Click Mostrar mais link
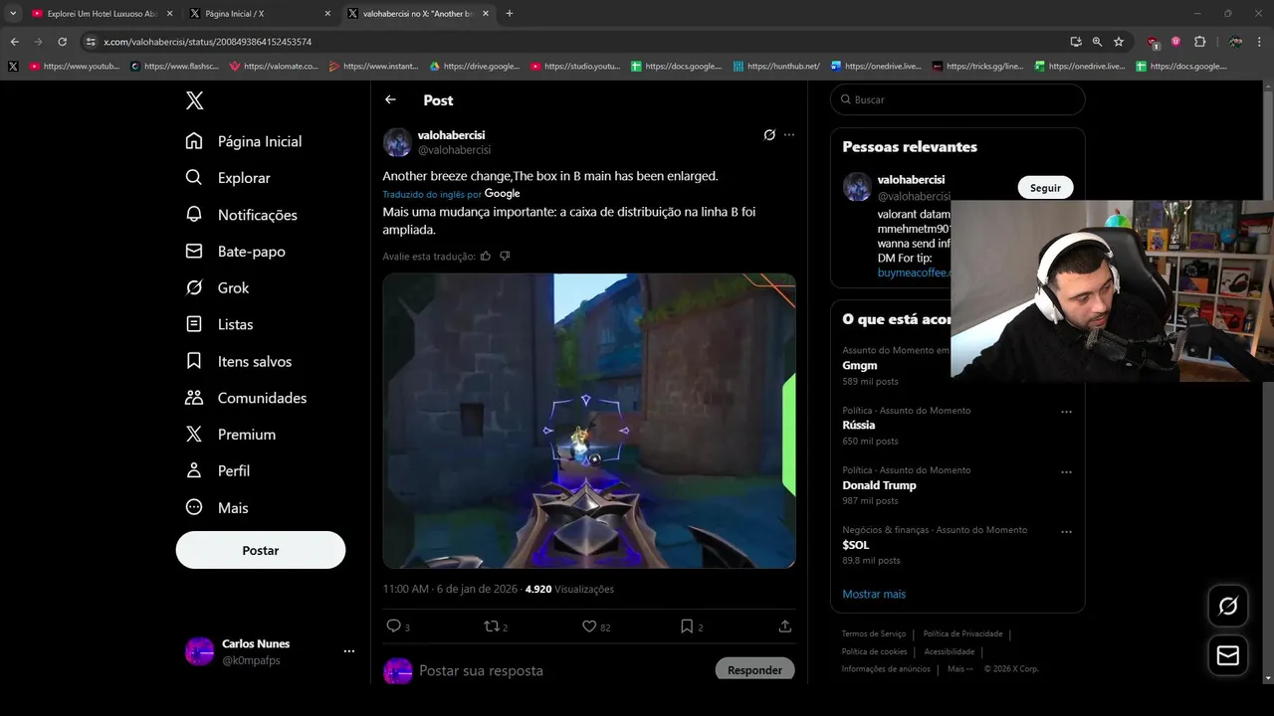This screenshot has width=1274, height=716. pos(874,594)
